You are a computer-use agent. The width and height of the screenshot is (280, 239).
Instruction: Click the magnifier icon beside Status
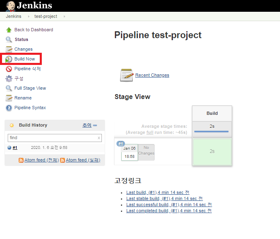(9, 39)
